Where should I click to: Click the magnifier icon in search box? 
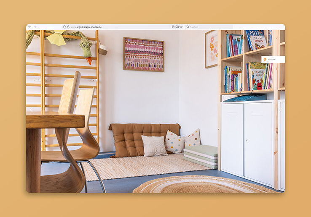pos(188,27)
